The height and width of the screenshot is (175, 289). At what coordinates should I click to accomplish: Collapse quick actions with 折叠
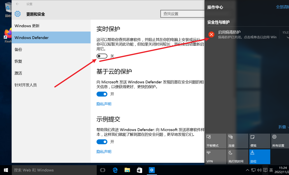(x=283, y=127)
